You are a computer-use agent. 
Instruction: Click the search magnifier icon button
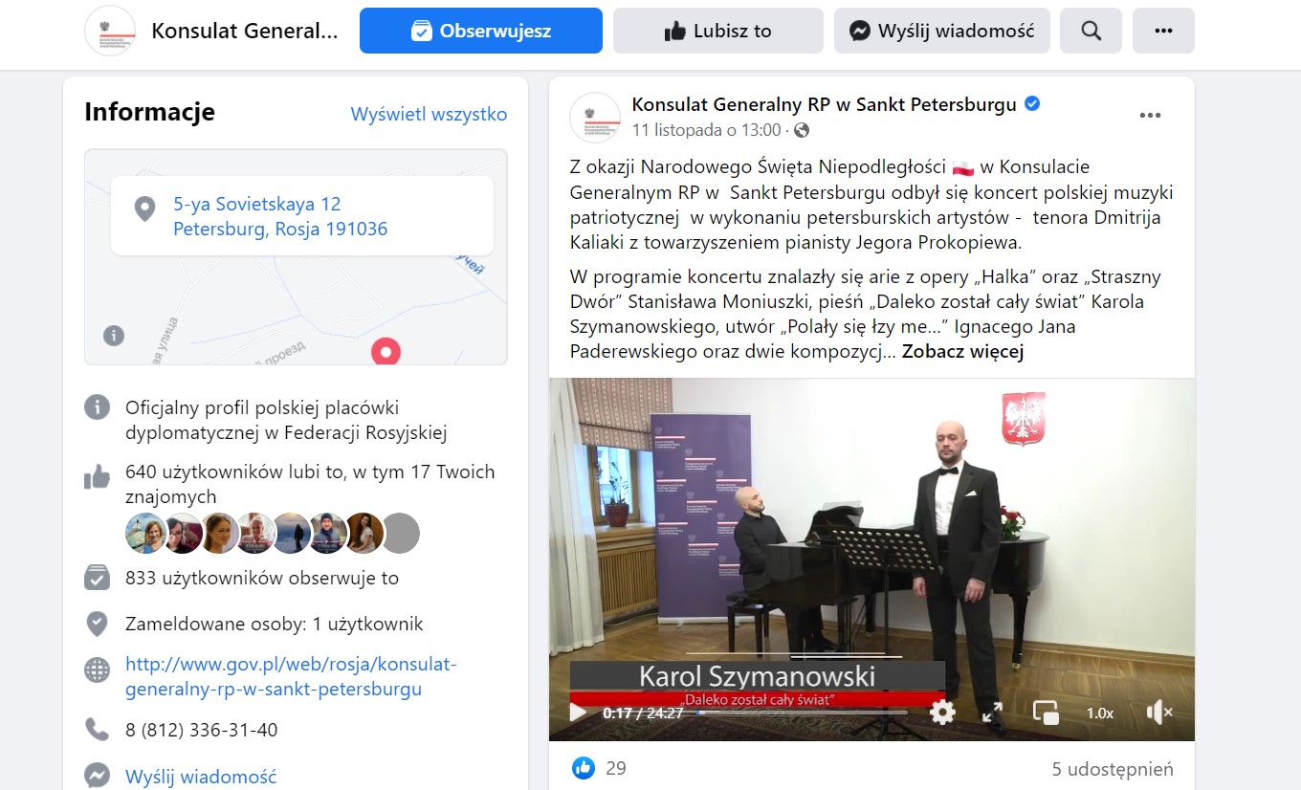click(1092, 31)
